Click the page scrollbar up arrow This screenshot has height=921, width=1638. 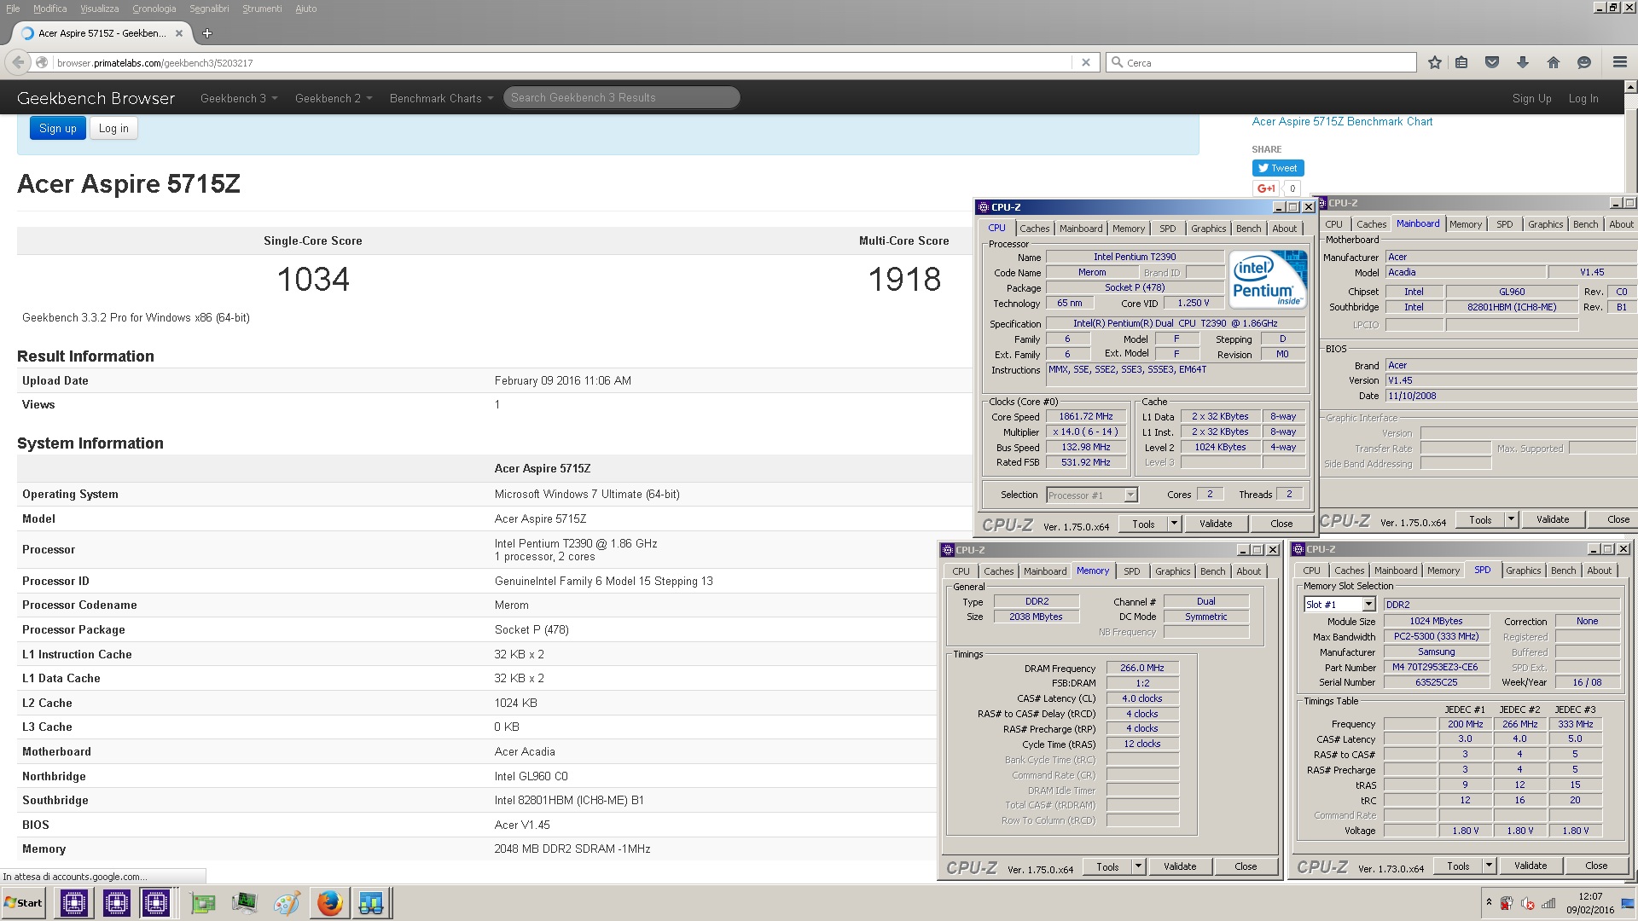pos(1630,86)
